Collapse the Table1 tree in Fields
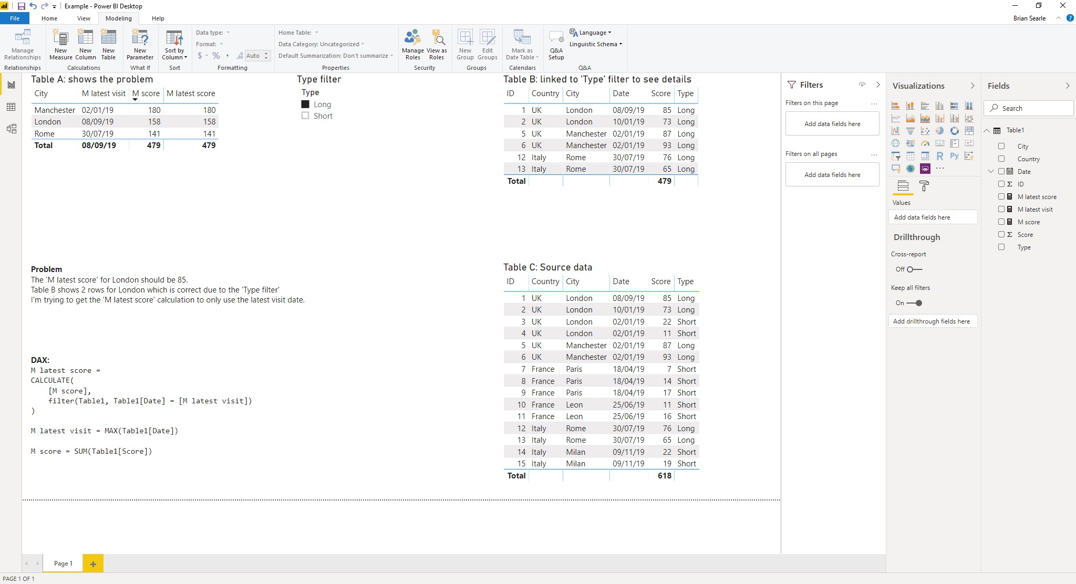 click(987, 130)
